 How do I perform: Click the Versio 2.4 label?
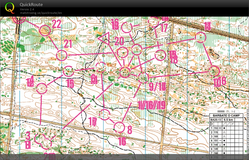(x=28, y=9)
